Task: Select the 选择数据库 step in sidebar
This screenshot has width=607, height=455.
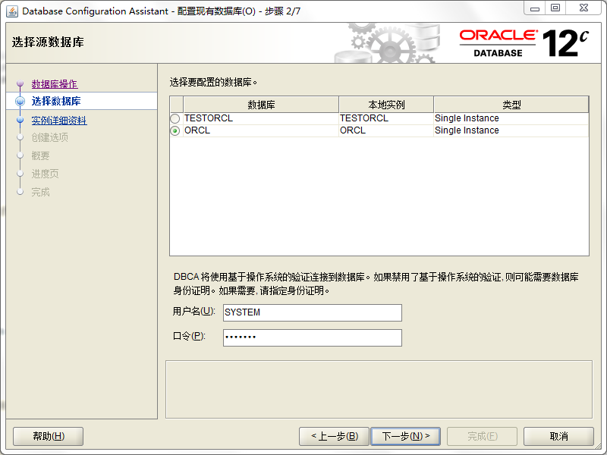Action: [82, 101]
